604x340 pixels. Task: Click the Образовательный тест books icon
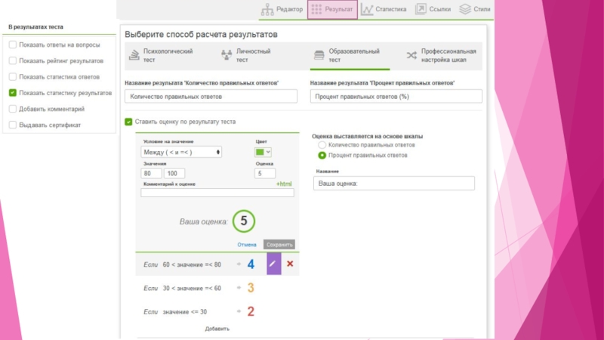pyautogui.click(x=319, y=55)
